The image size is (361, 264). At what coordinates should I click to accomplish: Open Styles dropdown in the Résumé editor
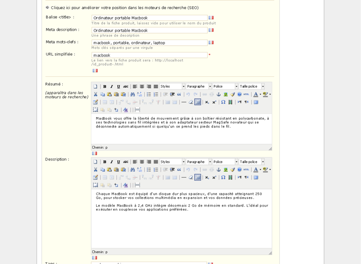(x=172, y=86)
